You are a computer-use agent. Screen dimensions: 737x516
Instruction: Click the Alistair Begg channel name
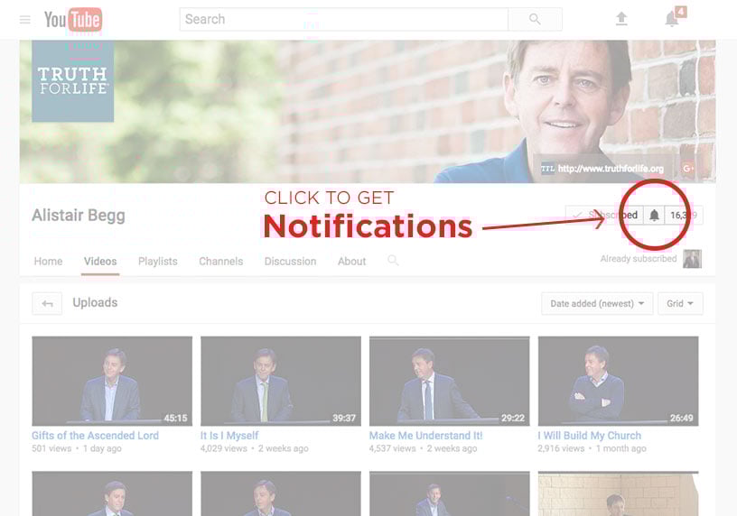tap(79, 216)
